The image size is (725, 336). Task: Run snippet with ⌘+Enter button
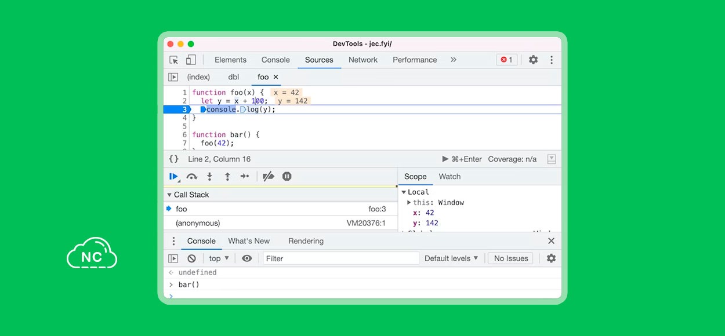click(462, 159)
